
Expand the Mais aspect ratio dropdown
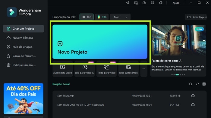[120, 17]
